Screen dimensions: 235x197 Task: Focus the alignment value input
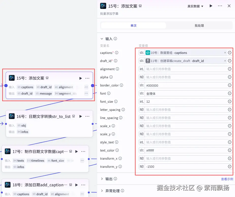coord(186,69)
